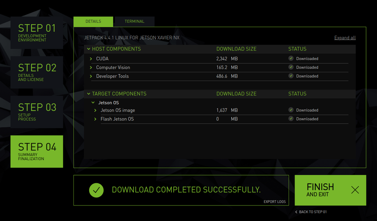
Task: Open Step 03 Setup Process
Action: 37,112
